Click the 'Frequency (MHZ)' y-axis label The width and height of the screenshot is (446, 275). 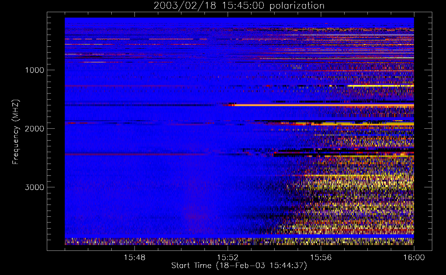point(16,132)
